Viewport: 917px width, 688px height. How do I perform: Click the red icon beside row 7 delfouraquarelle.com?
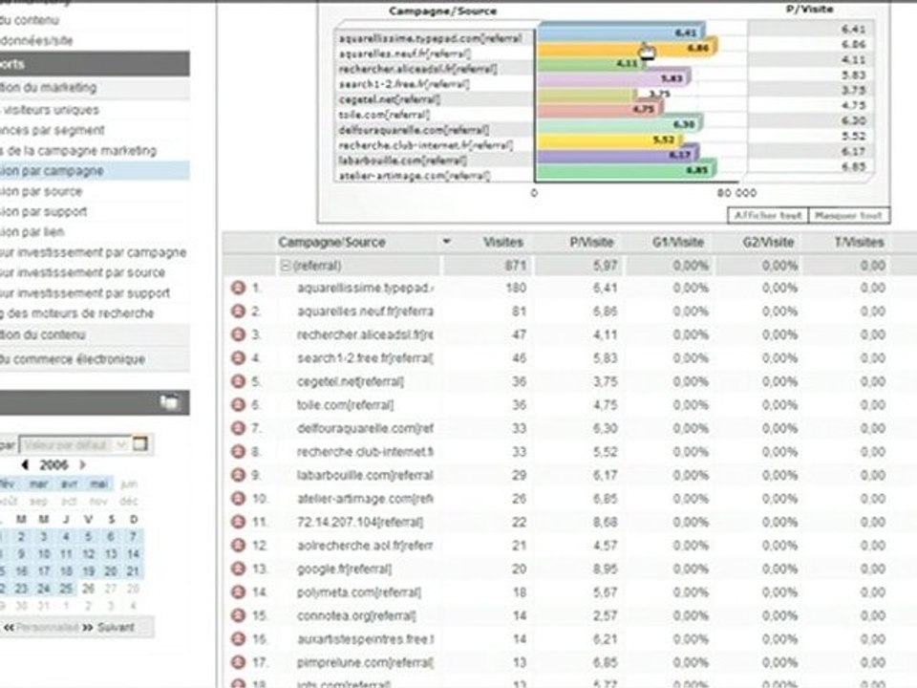(238, 428)
